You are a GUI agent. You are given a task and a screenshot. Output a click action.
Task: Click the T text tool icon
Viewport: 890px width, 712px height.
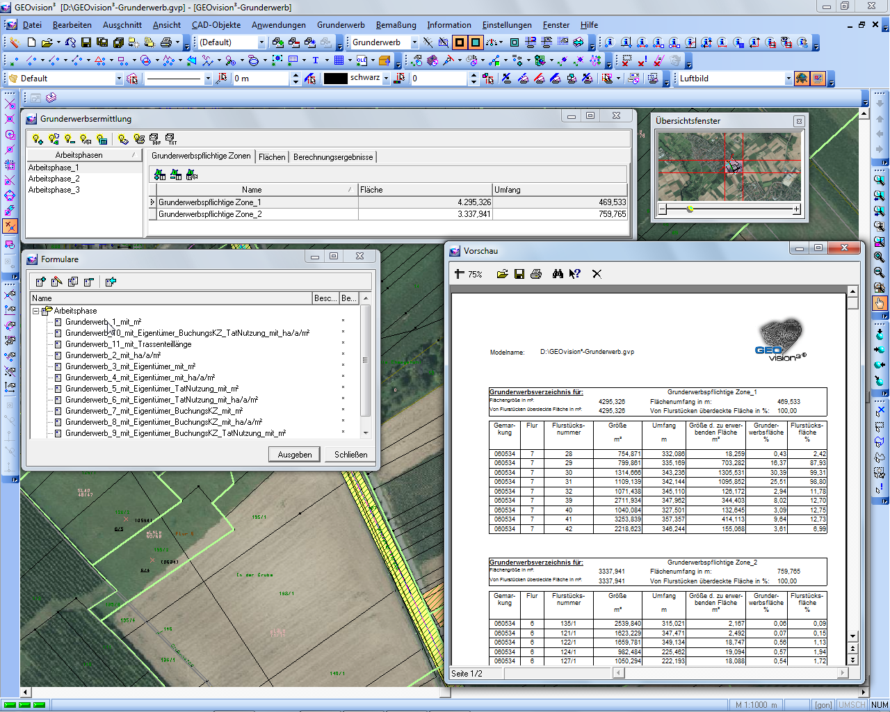(315, 60)
